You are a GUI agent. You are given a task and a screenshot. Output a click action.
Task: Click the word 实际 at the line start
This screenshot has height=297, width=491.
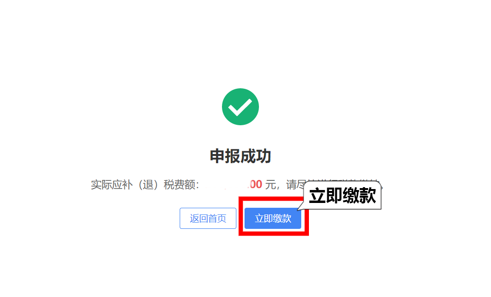click(x=101, y=184)
